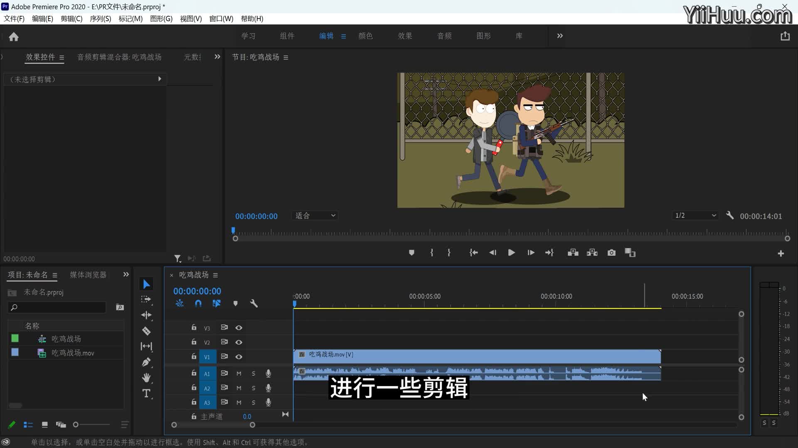Open the program monitor button editor plus

[781, 253]
